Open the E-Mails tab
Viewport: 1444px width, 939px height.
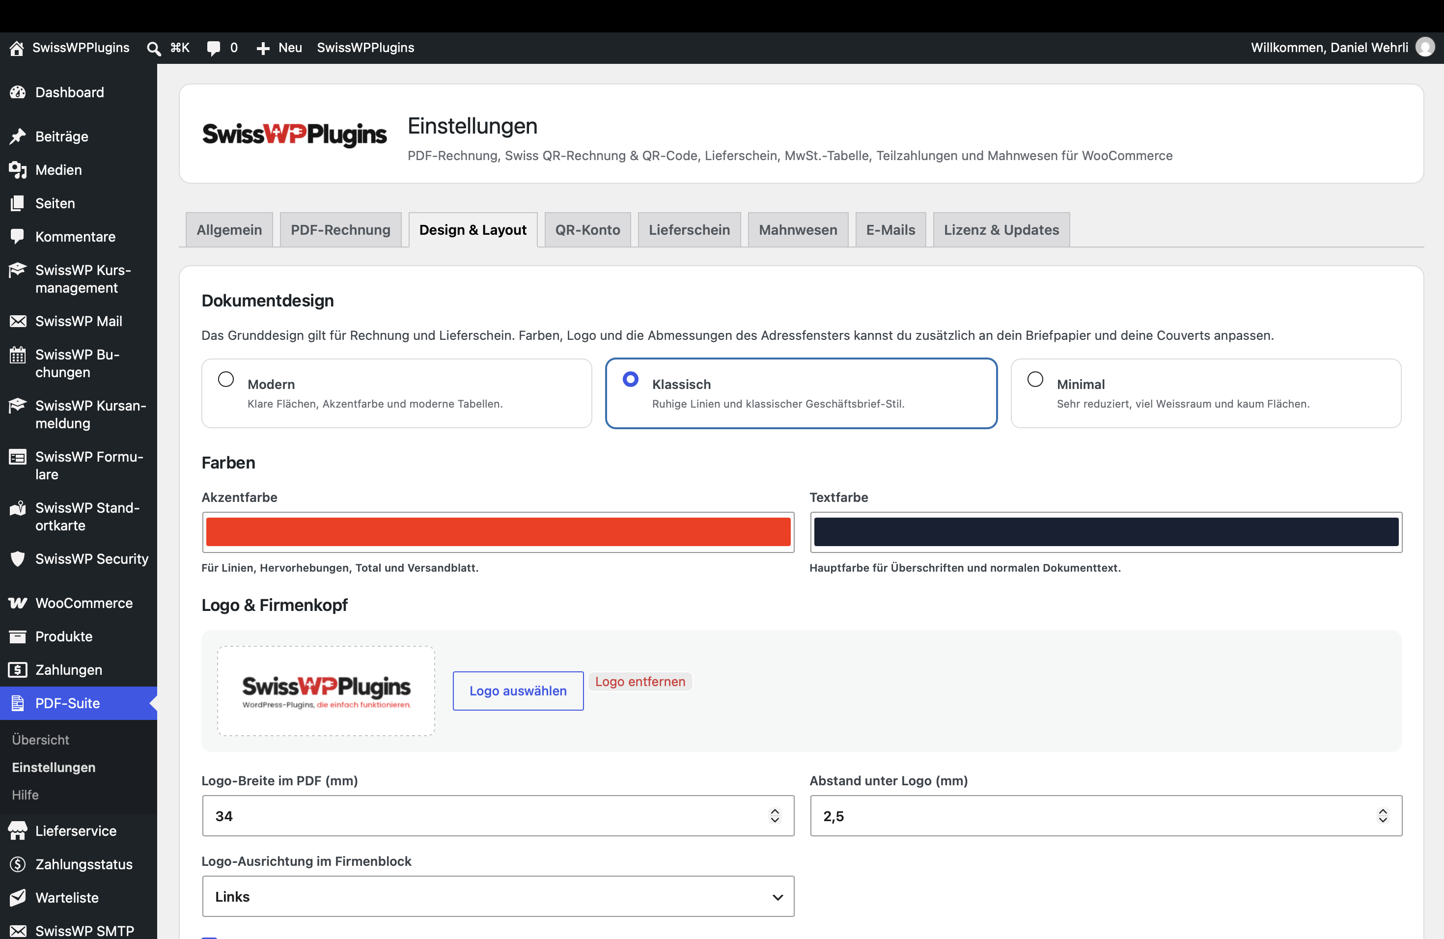(890, 230)
